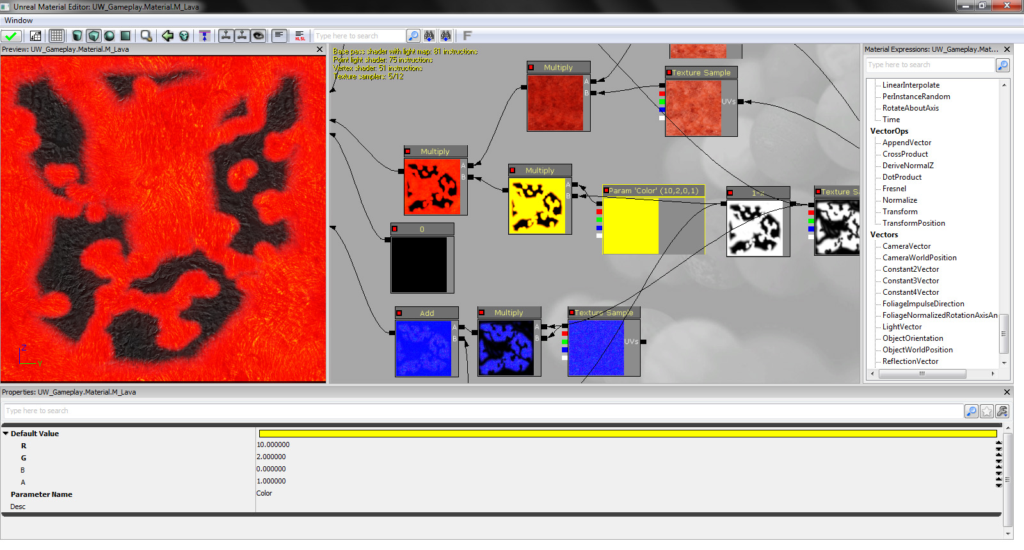Click the toolbar magnifying glass icon
The width and height of the screenshot is (1024, 550).
[x=147, y=36]
